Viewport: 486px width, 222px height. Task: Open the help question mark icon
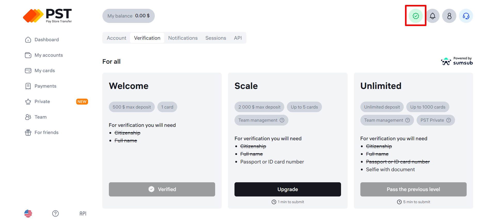tap(55, 213)
